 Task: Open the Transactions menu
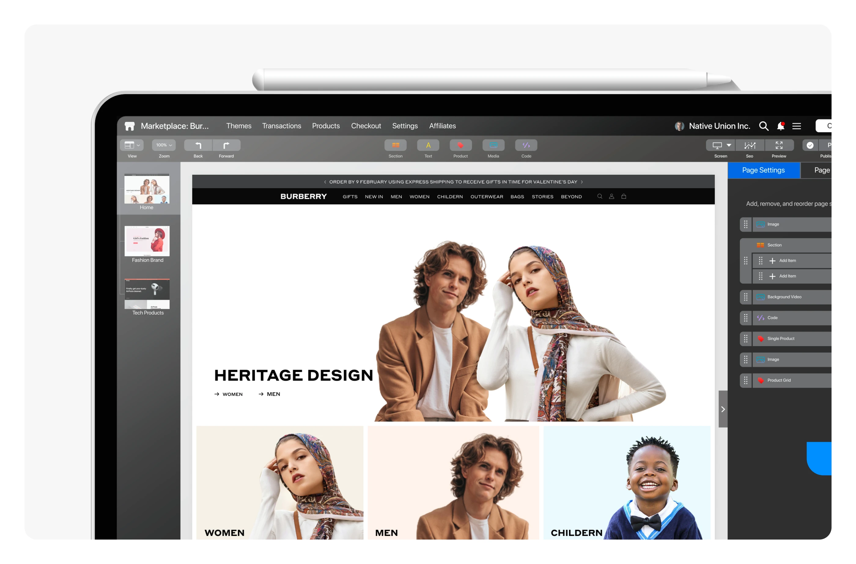pyautogui.click(x=281, y=126)
